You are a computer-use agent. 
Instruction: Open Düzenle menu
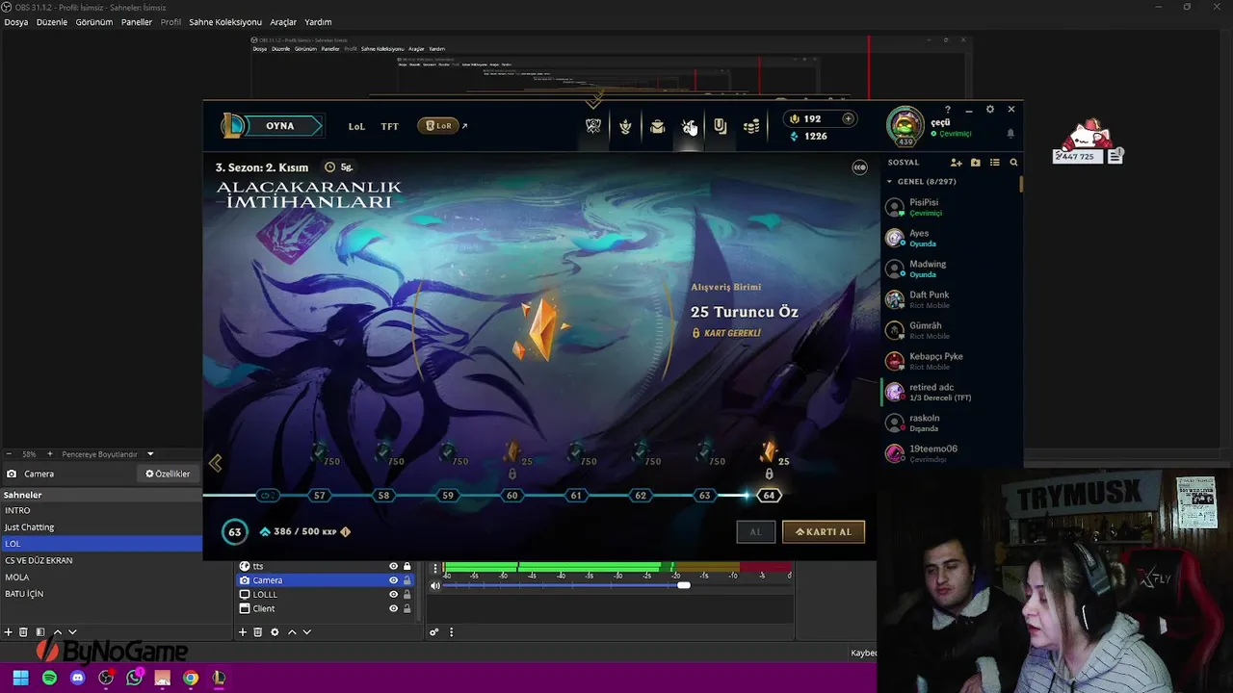[x=52, y=22]
